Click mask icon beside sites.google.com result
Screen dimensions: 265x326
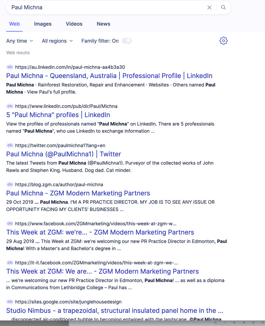(10, 302)
